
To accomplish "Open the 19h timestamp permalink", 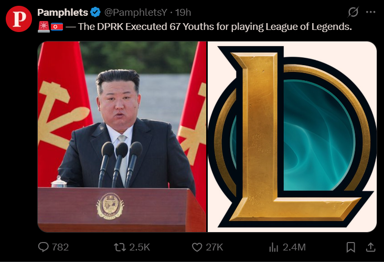I will click(183, 12).
